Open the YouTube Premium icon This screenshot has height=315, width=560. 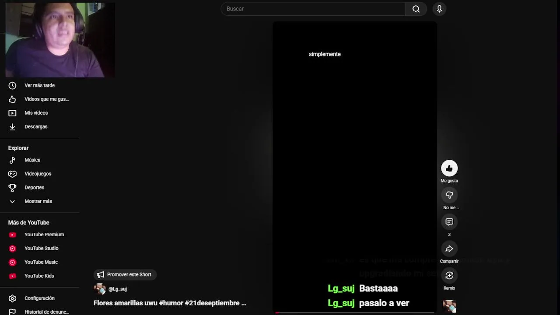point(12,234)
